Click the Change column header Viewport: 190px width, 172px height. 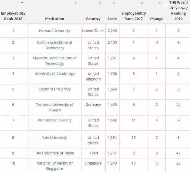pyautogui.click(x=157, y=19)
